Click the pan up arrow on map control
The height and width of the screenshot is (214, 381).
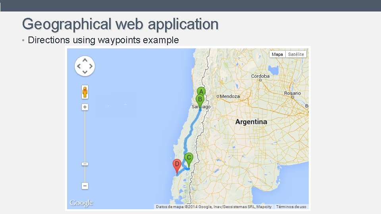85,60
